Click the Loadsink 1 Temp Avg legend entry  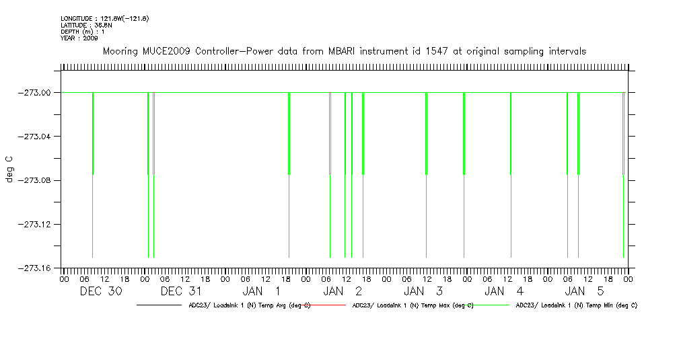249,305
